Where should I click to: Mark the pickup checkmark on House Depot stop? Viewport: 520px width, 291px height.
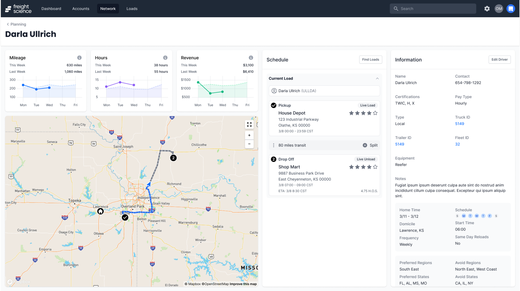[274, 105]
